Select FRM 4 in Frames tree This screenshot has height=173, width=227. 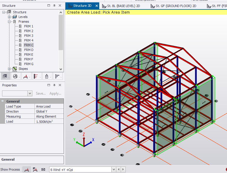[29, 40]
